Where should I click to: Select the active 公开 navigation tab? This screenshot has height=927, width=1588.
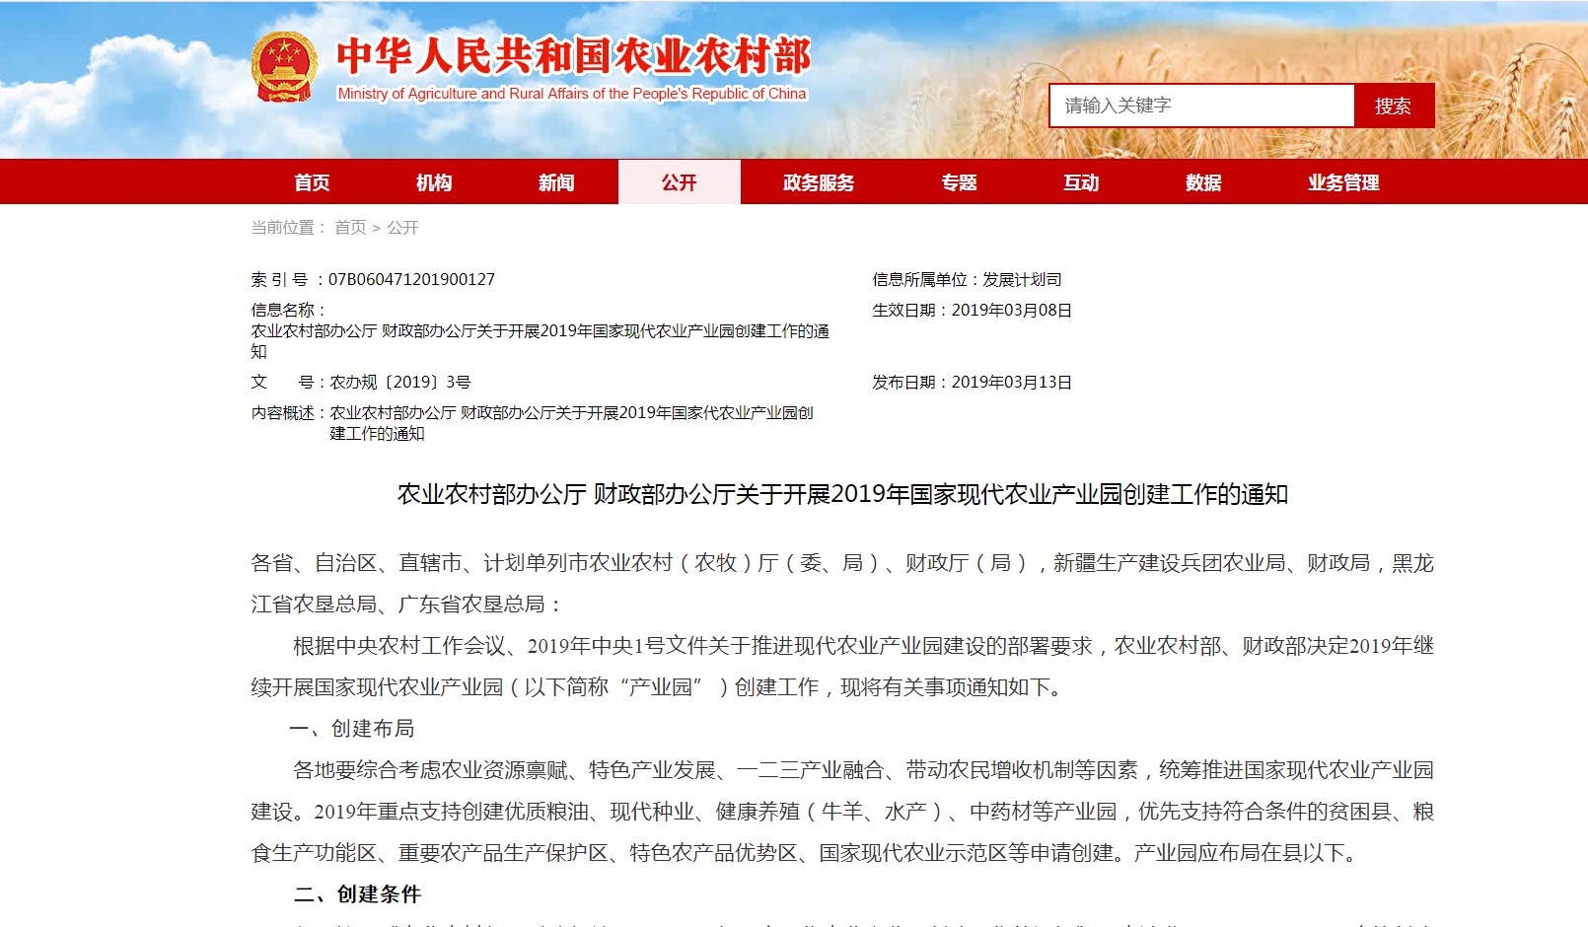[x=679, y=182]
